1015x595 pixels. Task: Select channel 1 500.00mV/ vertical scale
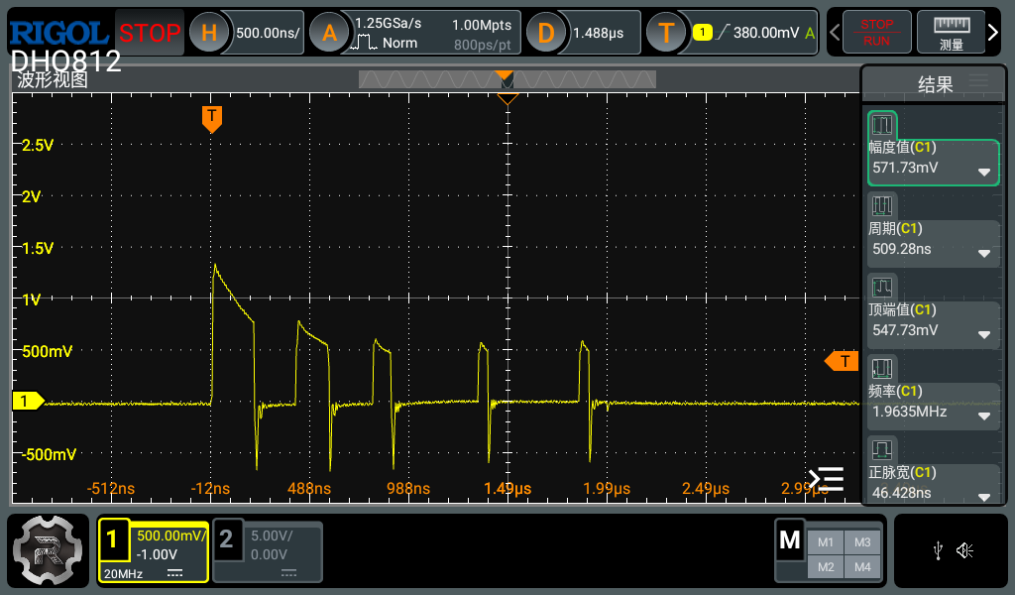tap(170, 535)
